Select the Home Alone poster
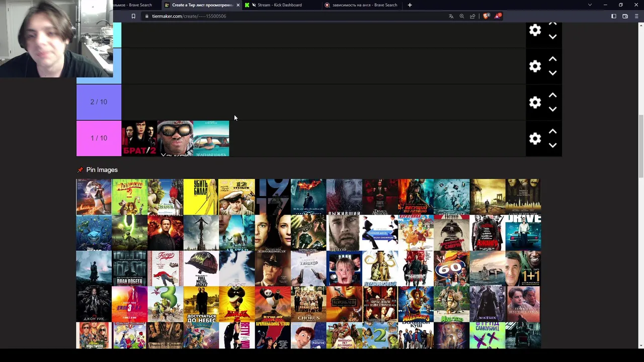This screenshot has width=644, height=362. coord(344,268)
